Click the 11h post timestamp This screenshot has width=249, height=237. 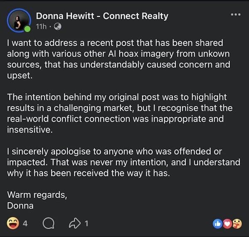click(x=41, y=27)
